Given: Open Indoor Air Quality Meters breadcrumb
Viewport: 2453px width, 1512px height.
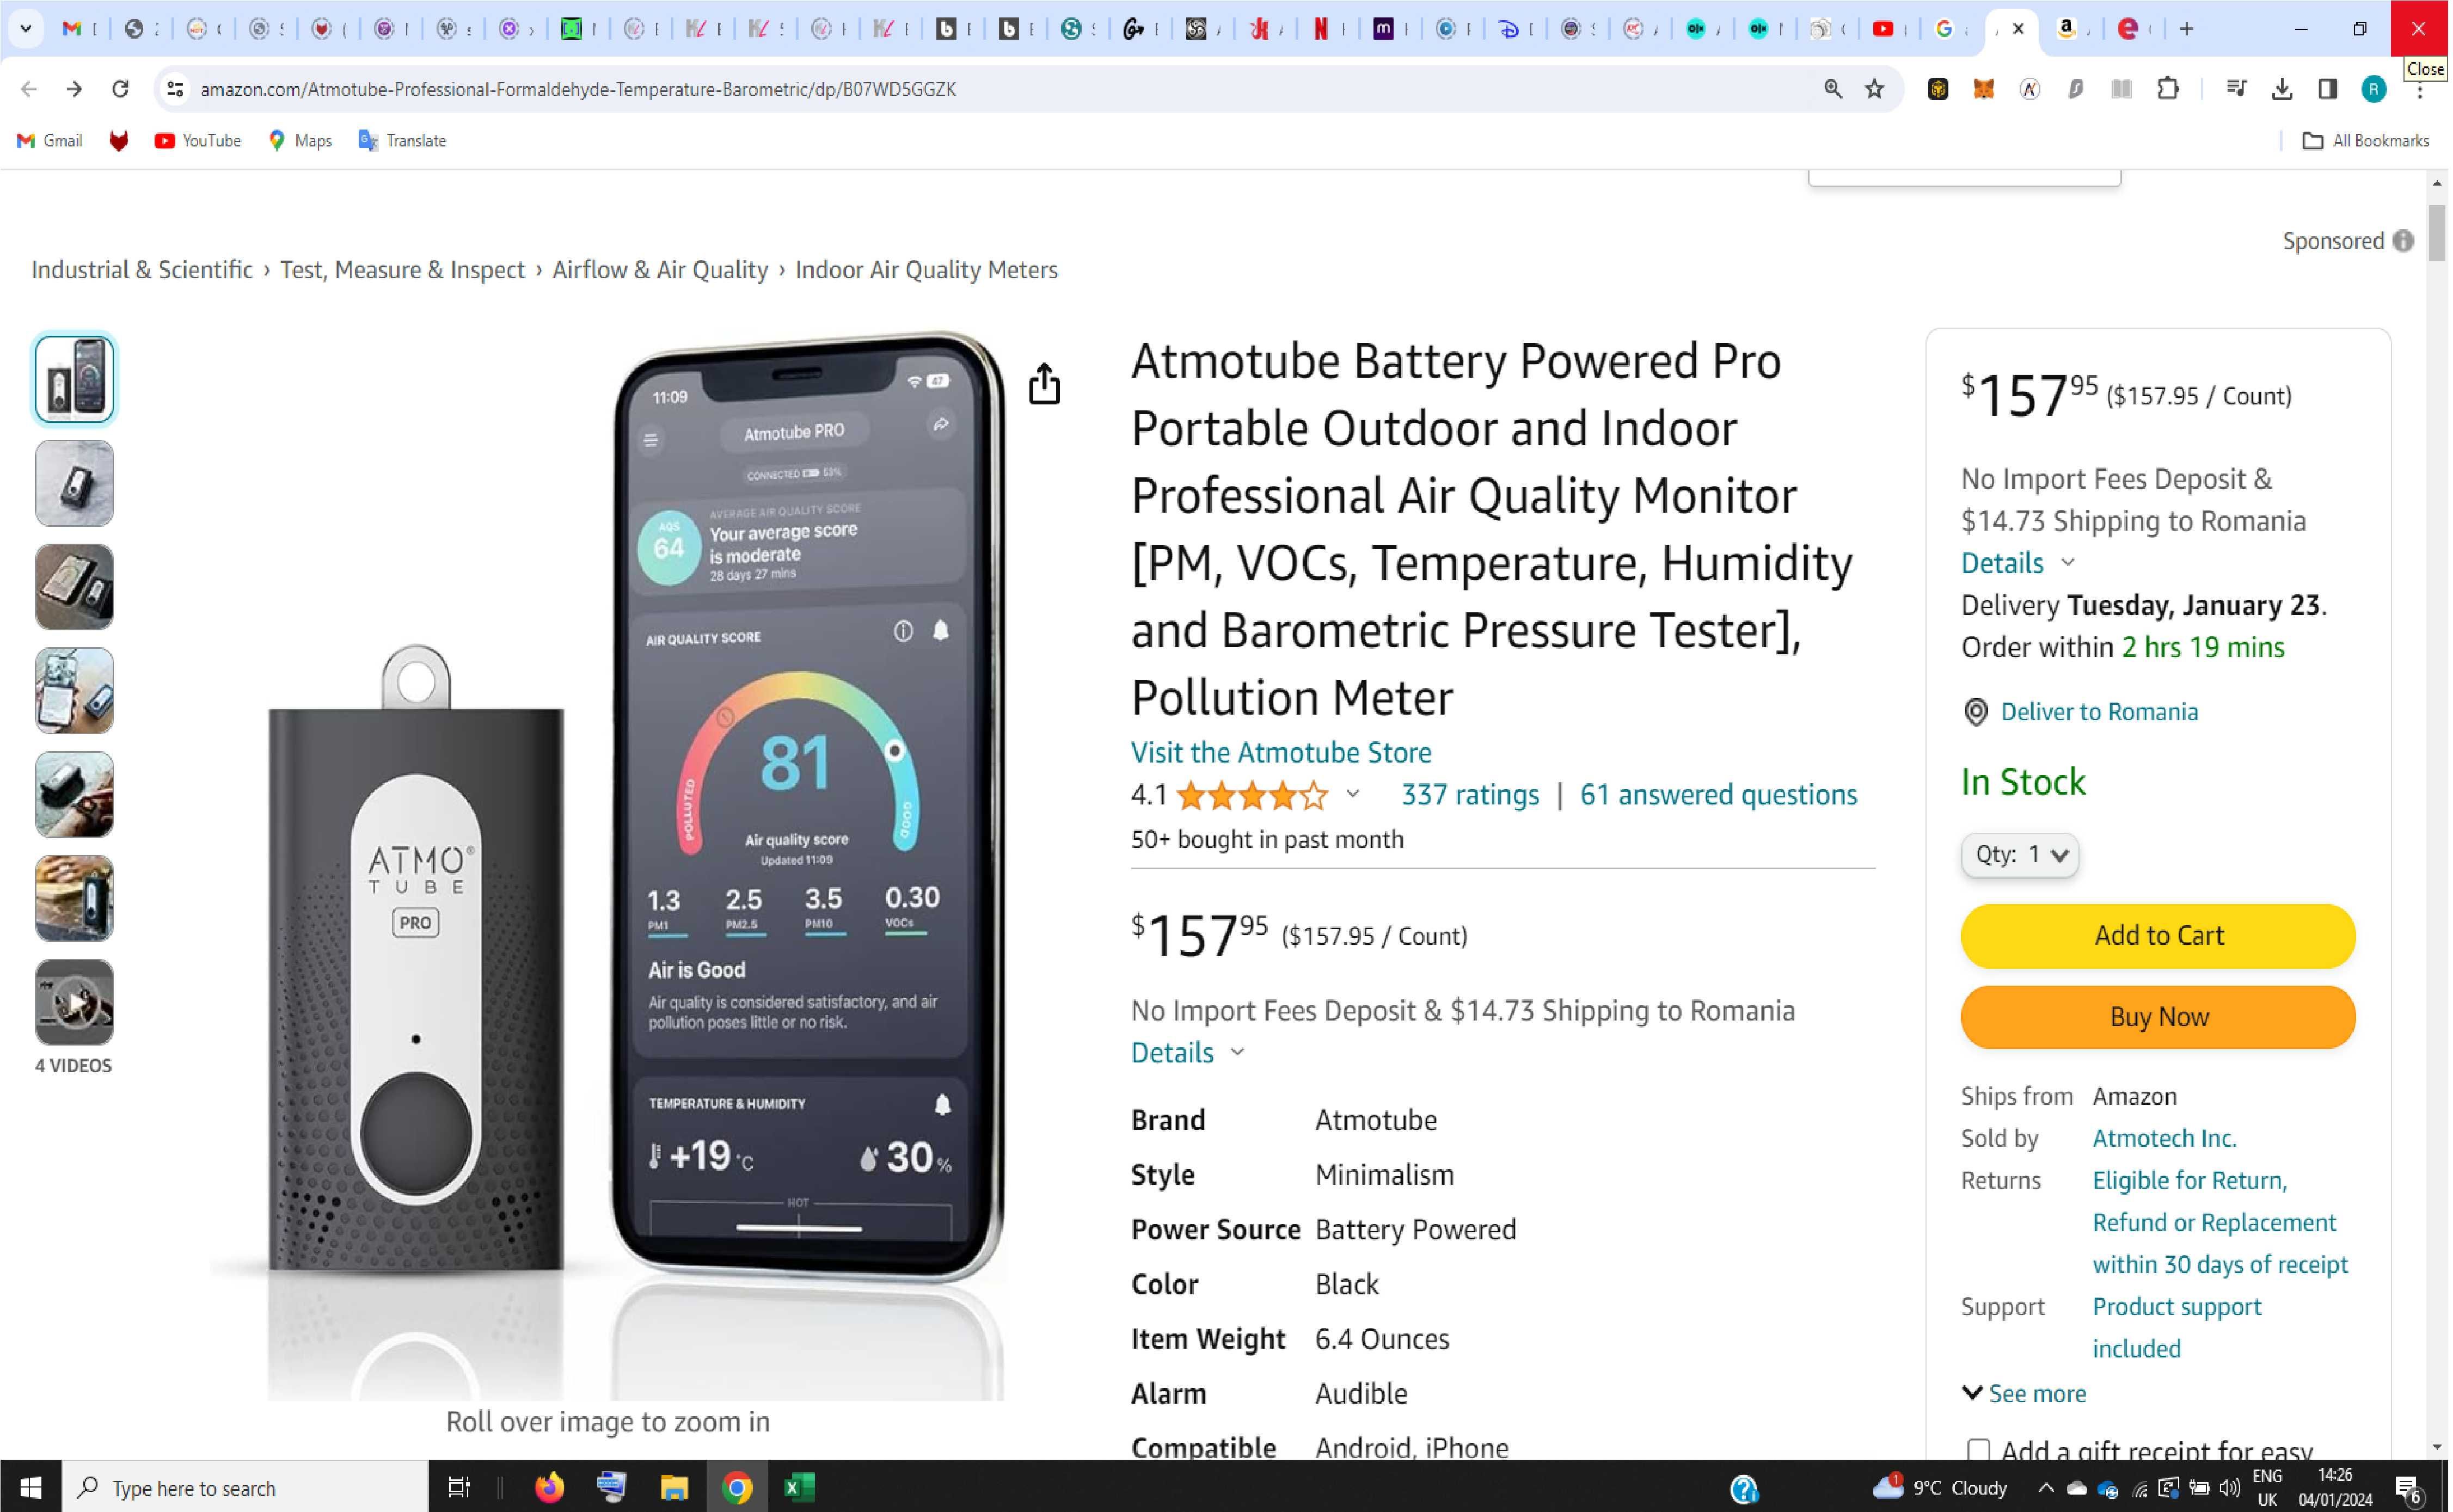Looking at the screenshot, I should (926, 270).
